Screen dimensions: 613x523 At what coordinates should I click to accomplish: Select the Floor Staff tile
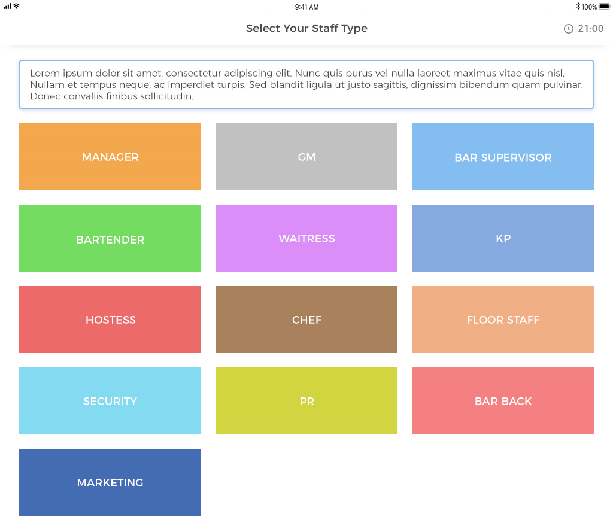(503, 320)
